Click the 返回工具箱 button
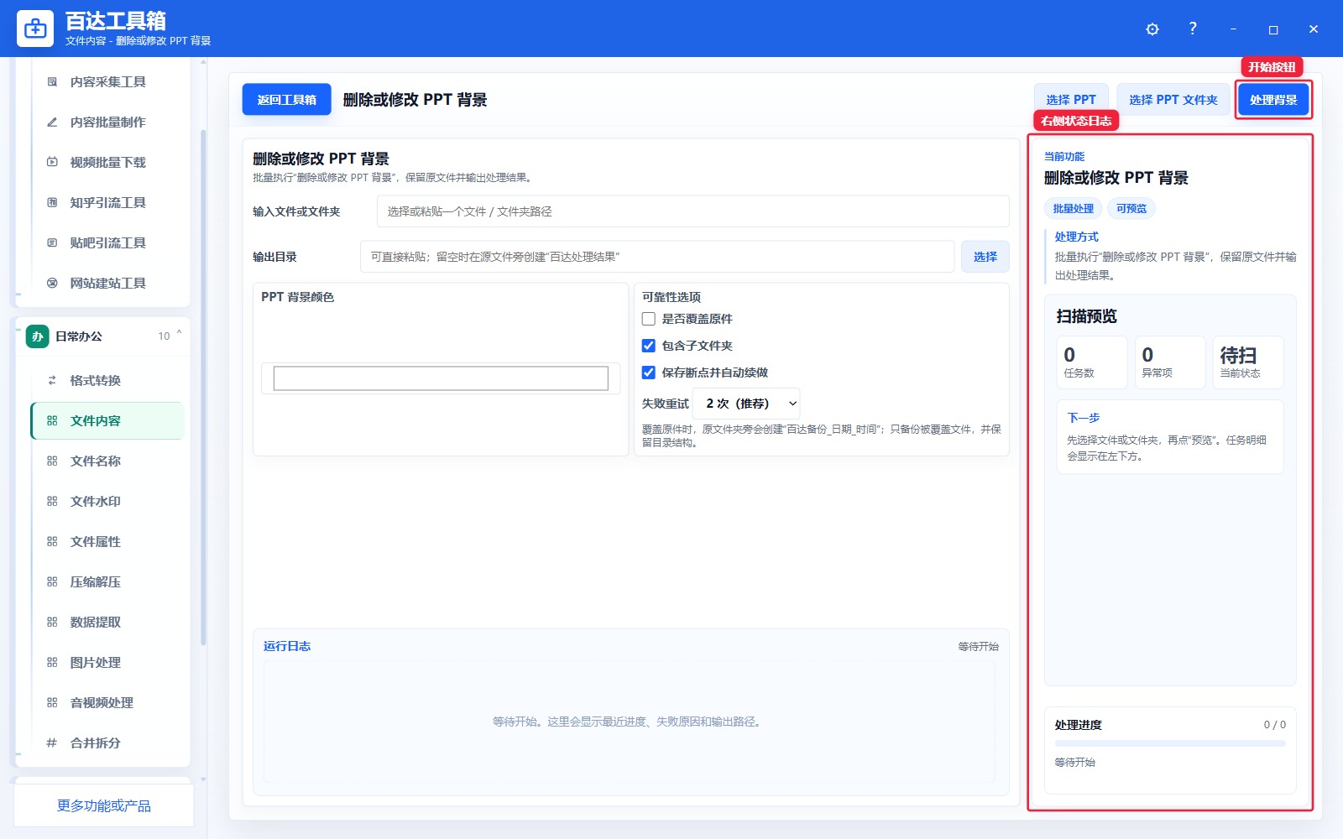Viewport: 1343px width, 839px height. pos(286,100)
